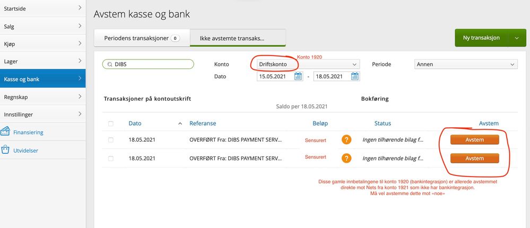Switch to Ikke avstemte transaksjoner tab

point(238,38)
